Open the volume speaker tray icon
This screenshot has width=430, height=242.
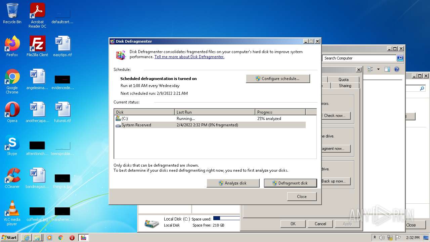click(382, 238)
